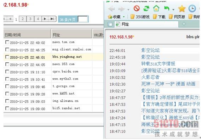The height and width of the screenshot is (140, 201).
Task: Open 火影忍者 link at 19:02:52
Action: point(150,77)
